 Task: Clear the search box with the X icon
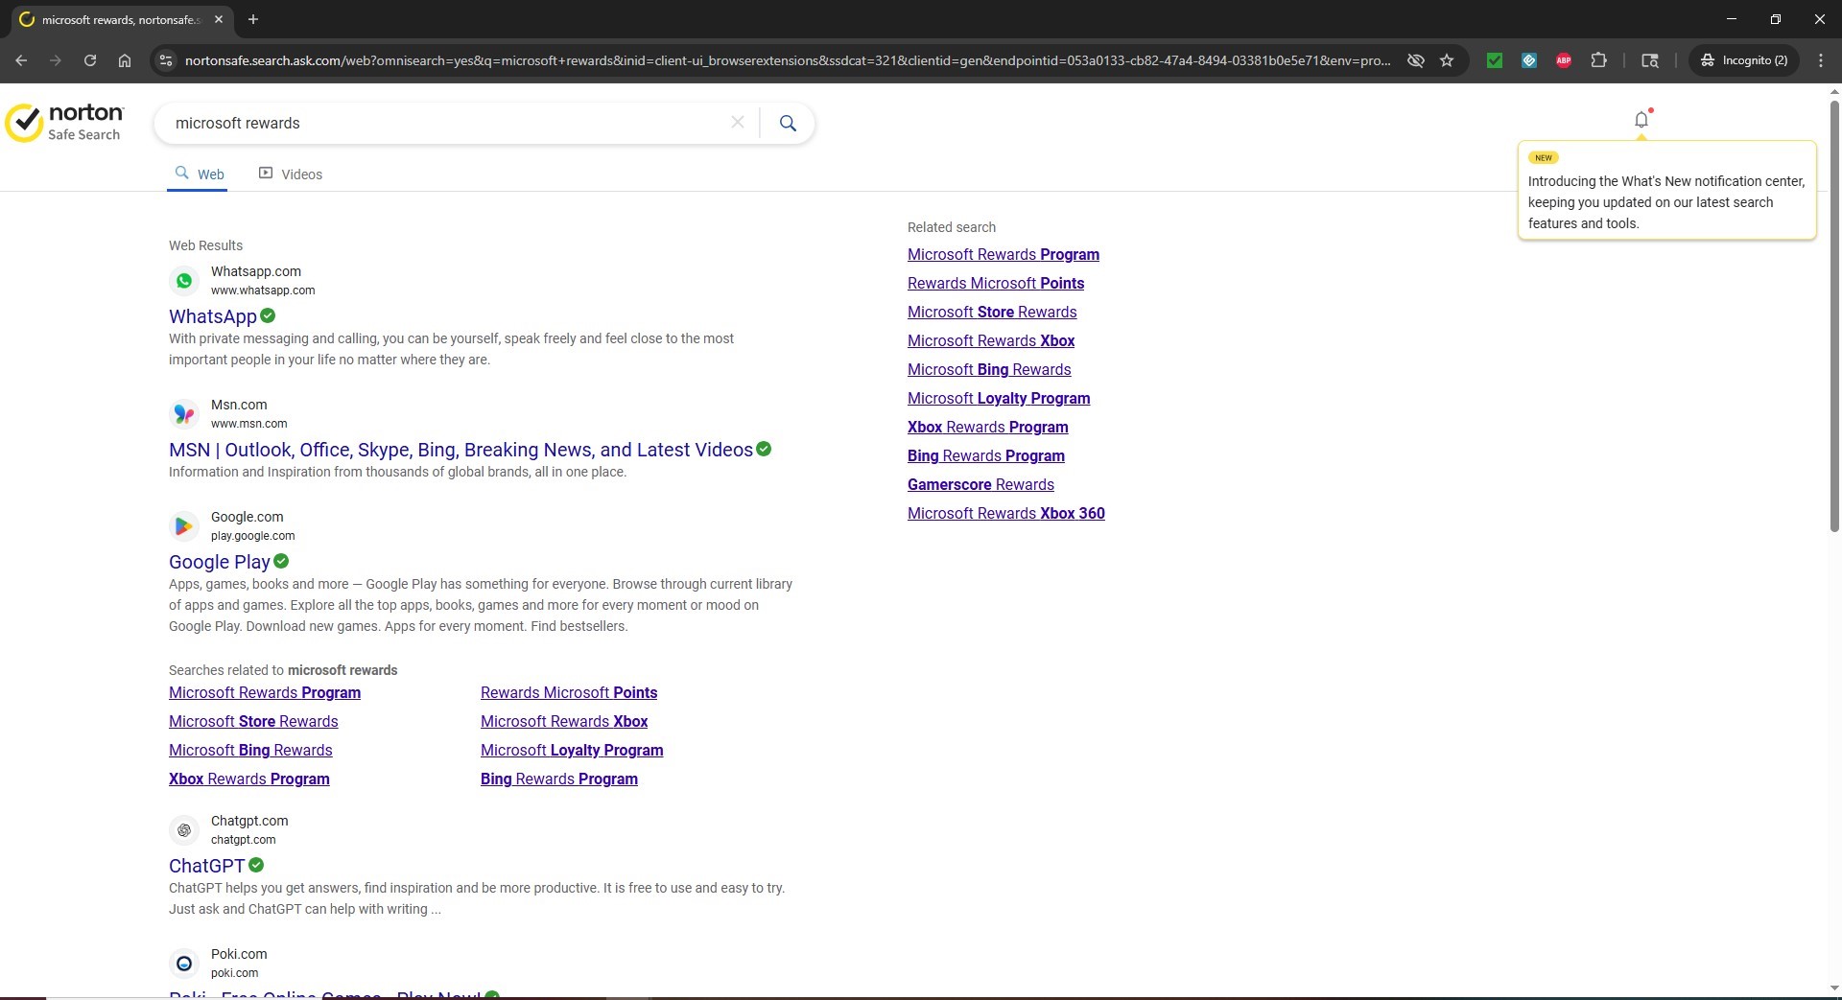click(737, 123)
